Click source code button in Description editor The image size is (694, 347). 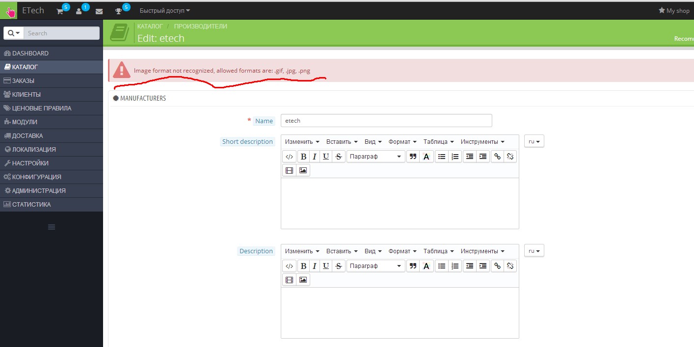[290, 266]
